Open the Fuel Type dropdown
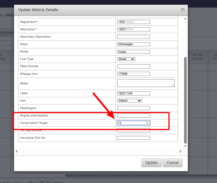Image resolution: width=217 pixels, height=183 pixels. [126, 59]
